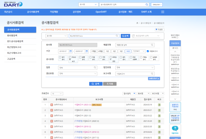Open the 법인유형 dropdown
The image size is (206, 139).
click(135, 68)
